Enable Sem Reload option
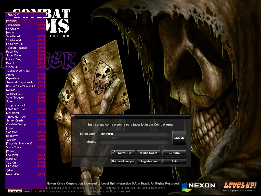The width and height of the screenshot is (261, 196). 26,40
